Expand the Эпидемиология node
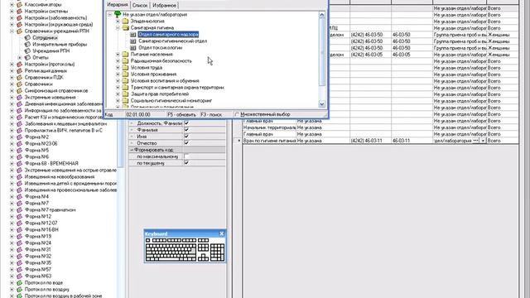Screen dimensions: 530x298 pyautogui.click(x=118, y=22)
